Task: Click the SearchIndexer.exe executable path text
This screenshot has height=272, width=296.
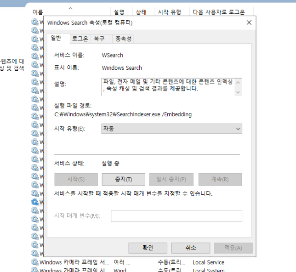Action: pyautogui.click(x=123, y=114)
